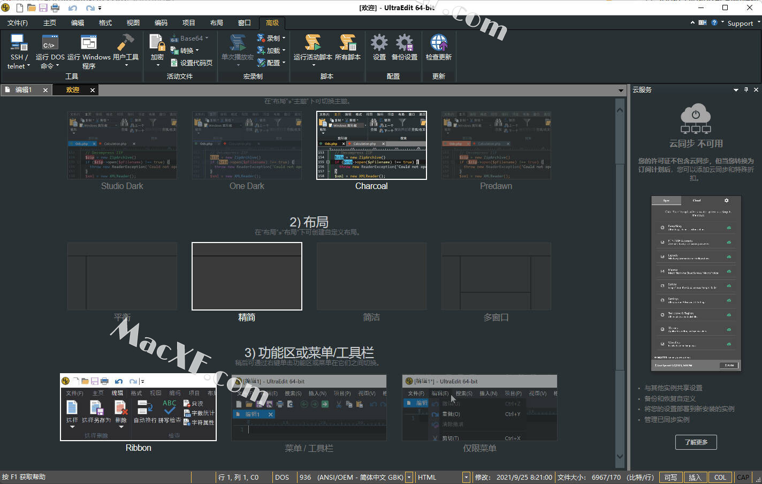This screenshot has height=484, width=762.
Task: Select the One Dark theme thumbnail
Action: (x=247, y=145)
